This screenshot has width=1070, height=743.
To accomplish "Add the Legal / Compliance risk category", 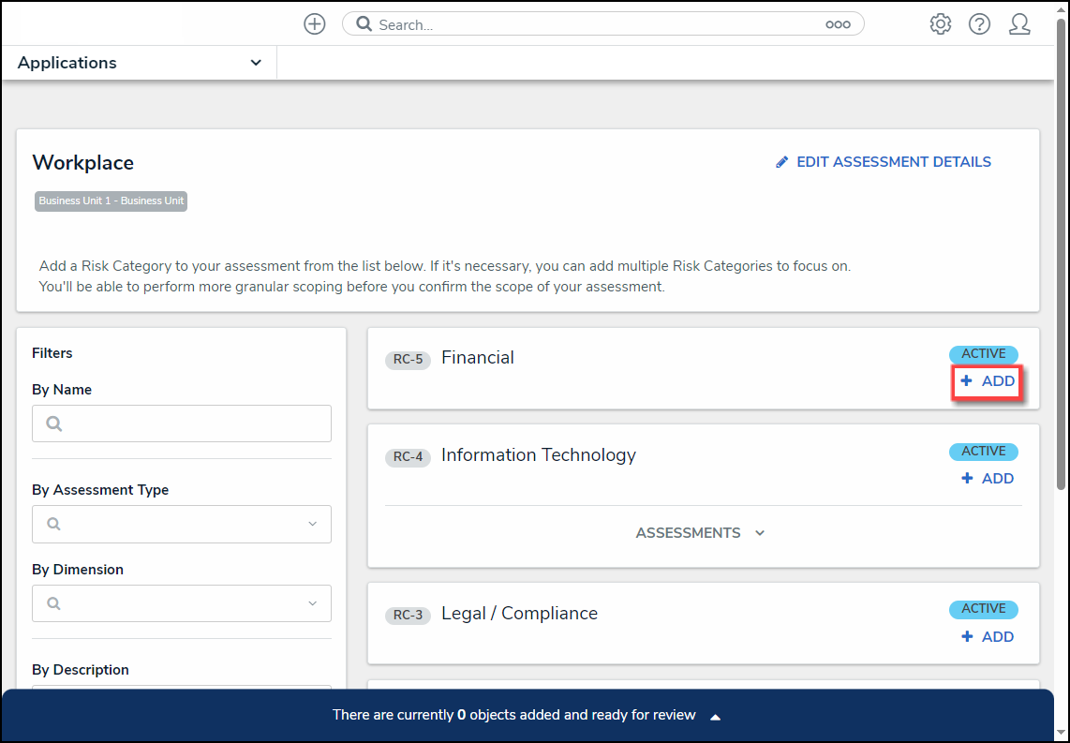I will click(988, 637).
